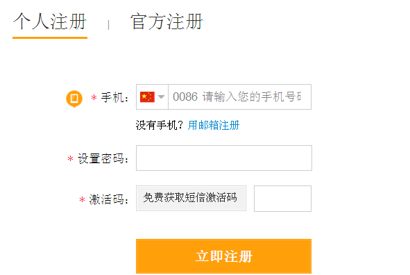Image resolution: width=410 pixels, height=275 pixels.
Task: Focus the 设置密码 password field
Action: [x=224, y=158]
